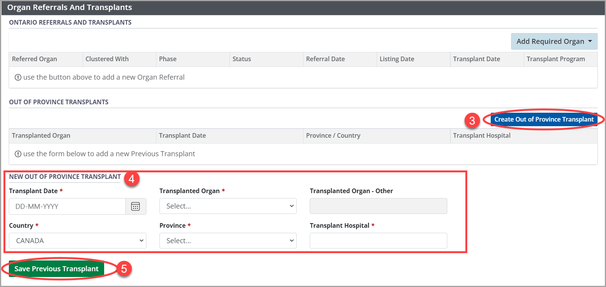This screenshot has height=287, width=606.
Task: Click the Referred Organ column header
Action: [35, 59]
